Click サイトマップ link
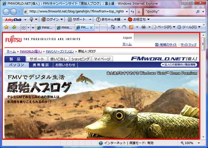The width and height of the screenshot is (208, 148). coord(188,45)
